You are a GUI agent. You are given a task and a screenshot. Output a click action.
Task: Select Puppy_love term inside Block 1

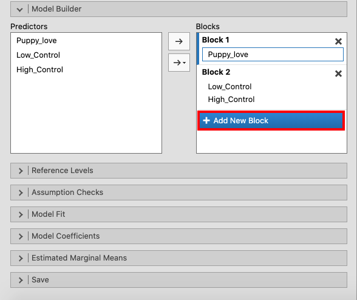click(273, 55)
